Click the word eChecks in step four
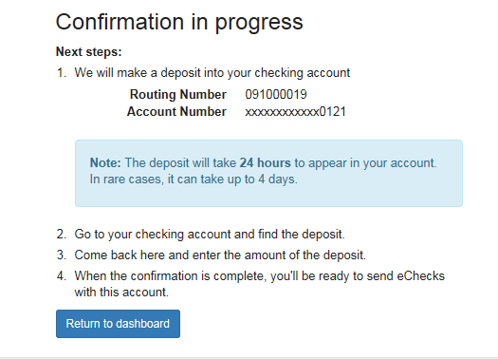 point(421,276)
